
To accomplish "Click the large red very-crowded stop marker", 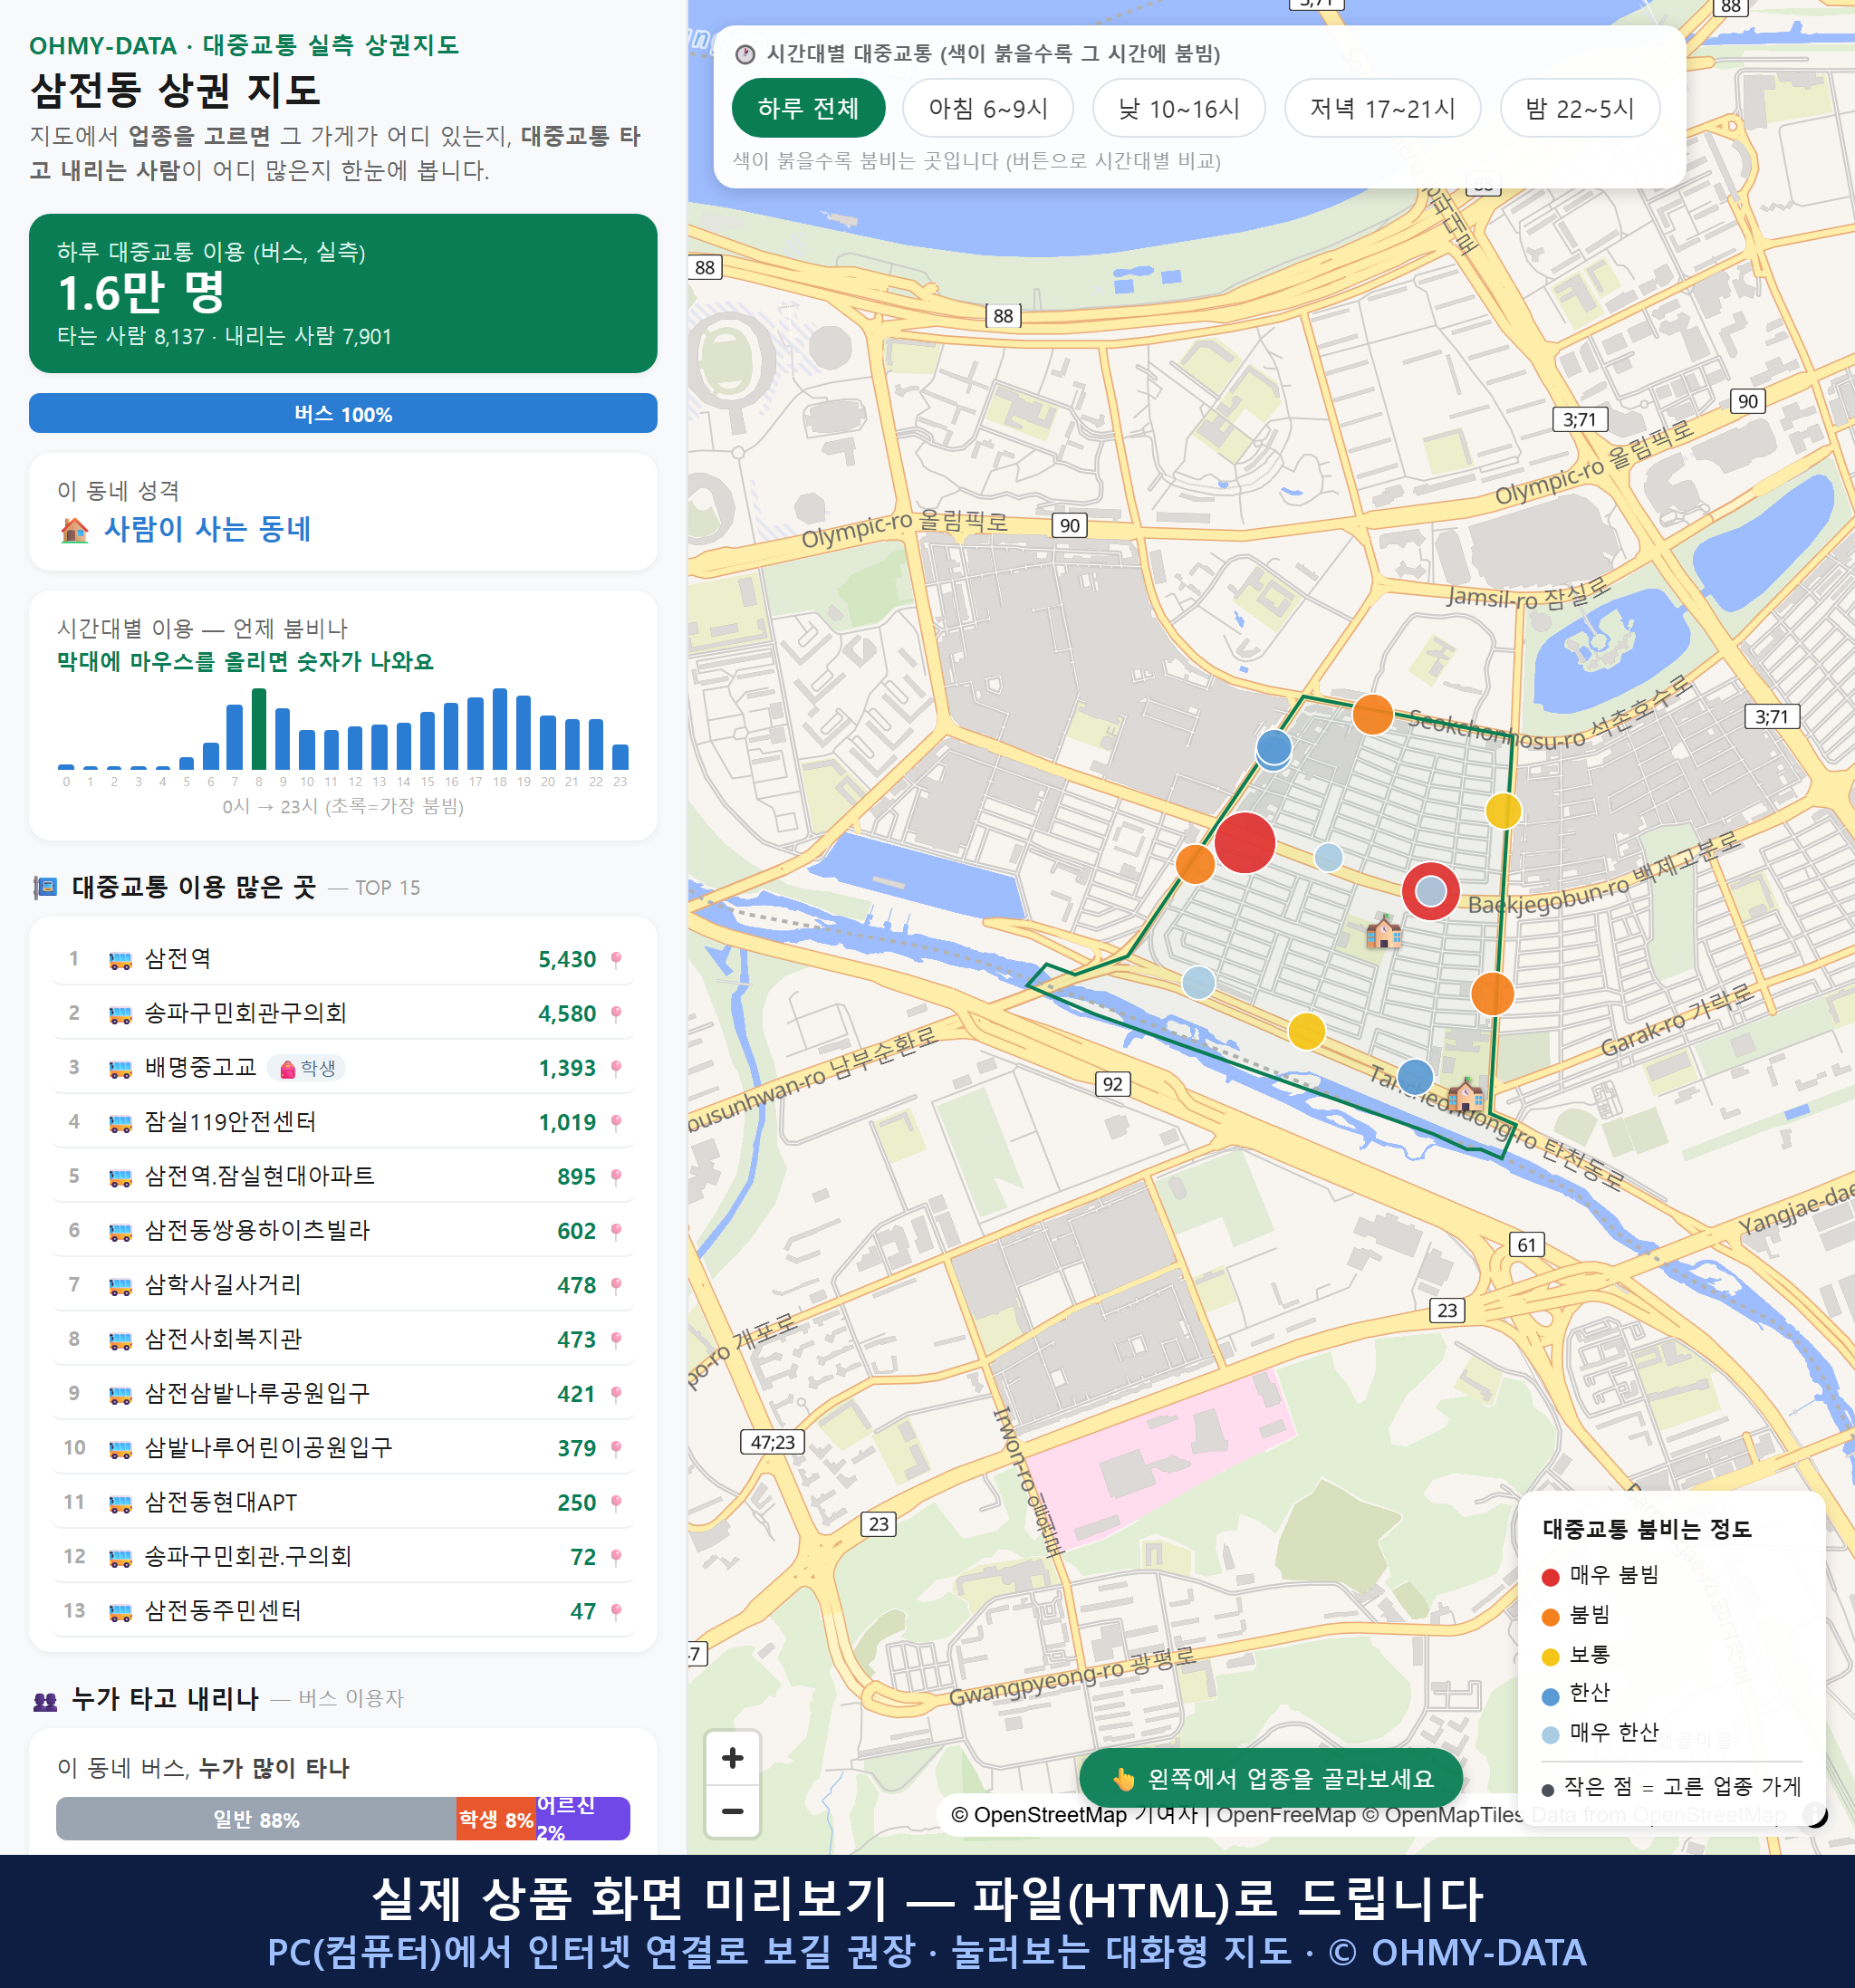I will (1245, 843).
